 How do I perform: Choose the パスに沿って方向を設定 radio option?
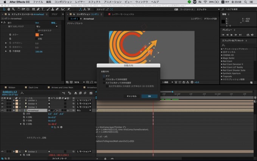tap(104, 79)
